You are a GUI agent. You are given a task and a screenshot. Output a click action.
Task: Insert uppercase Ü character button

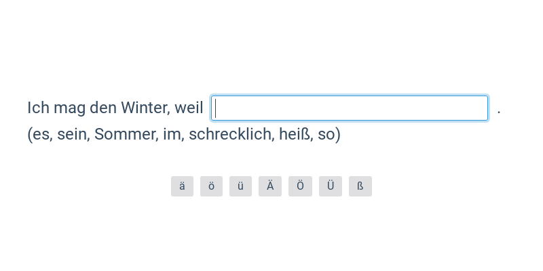(x=331, y=186)
